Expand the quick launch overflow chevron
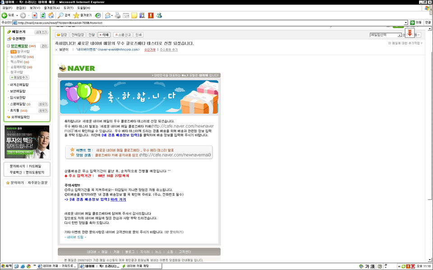433x270 pixels. point(35,266)
